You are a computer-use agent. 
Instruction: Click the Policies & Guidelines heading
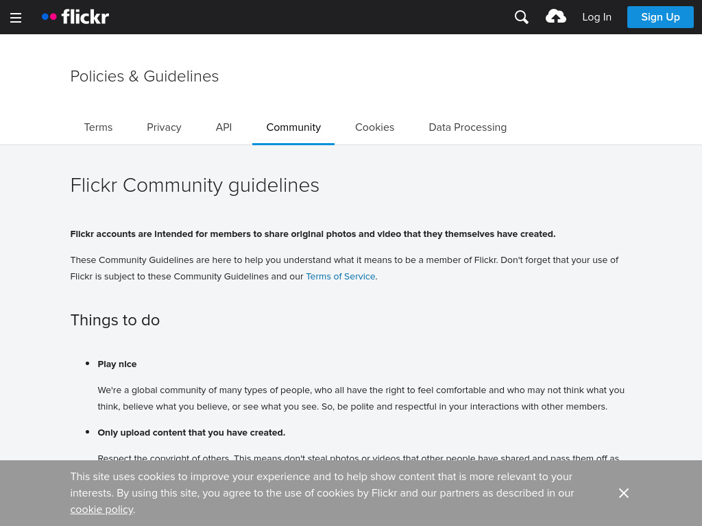coord(145,77)
